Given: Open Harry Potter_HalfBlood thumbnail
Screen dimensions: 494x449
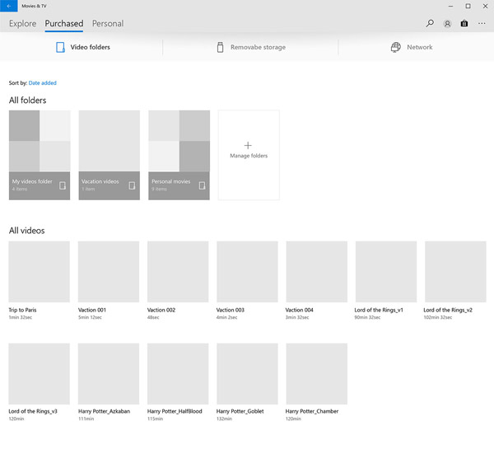Looking at the screenshot, I should click(x=178, y=374).
